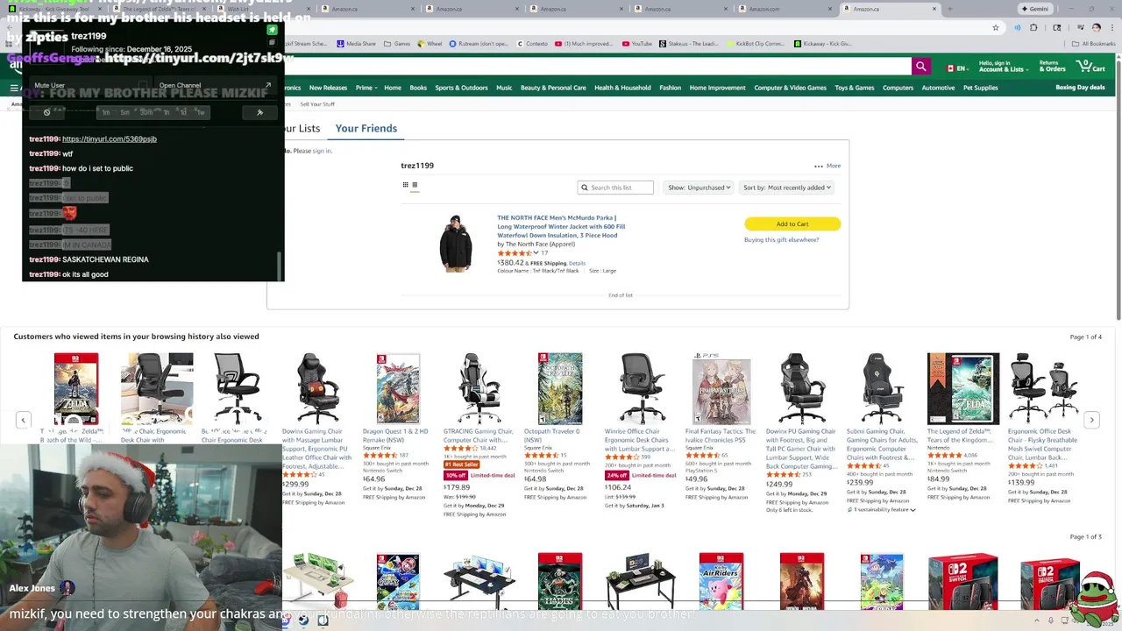The height and width of the screenshot is (631, 1122).
Task: Open the All Bookmarks folder
Action: coord(1093,43)
